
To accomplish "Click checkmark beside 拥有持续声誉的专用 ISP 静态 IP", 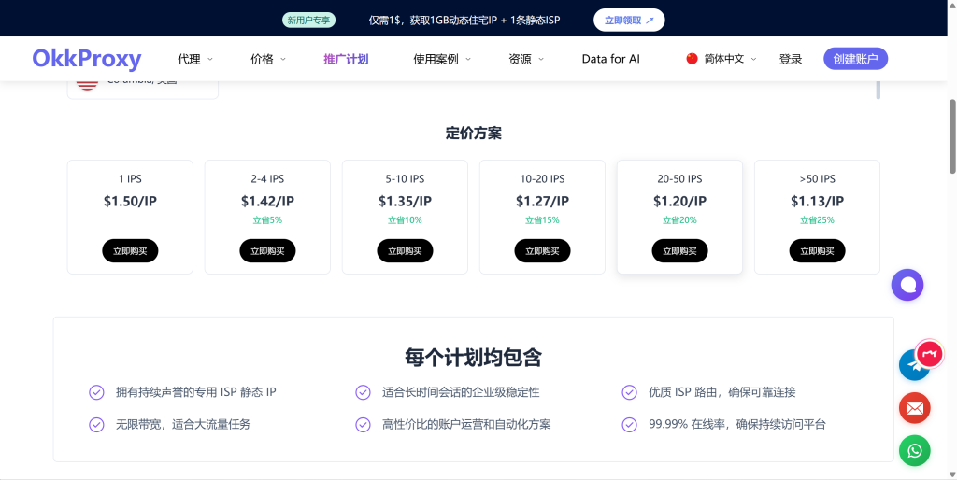I will point(96,392).
